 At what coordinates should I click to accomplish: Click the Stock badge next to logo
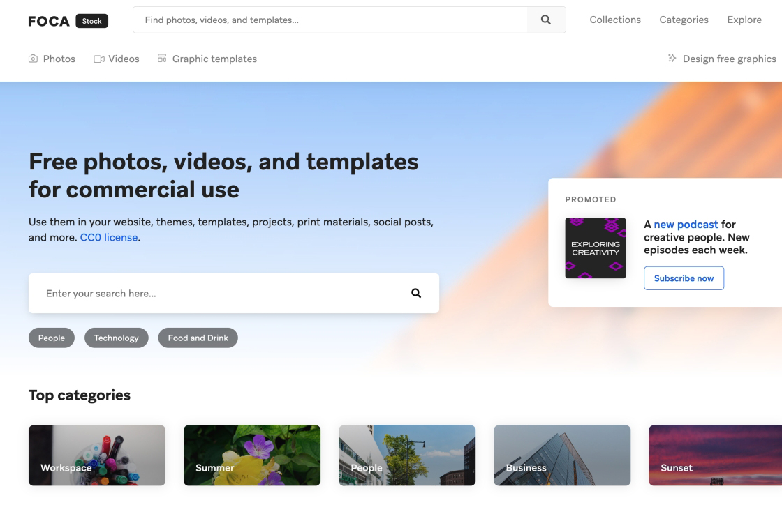[x=91, y=21]
